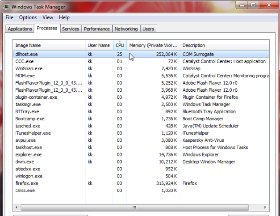Open the Options menu
This screenshot has width=280, height=216.
point(28,17)
